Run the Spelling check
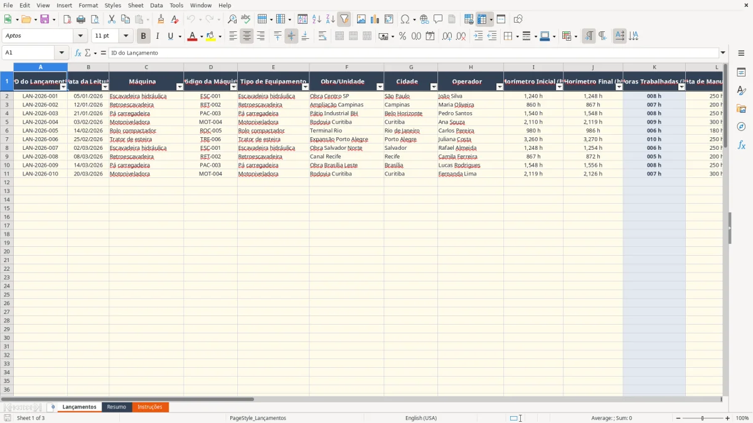 point(246,19)
